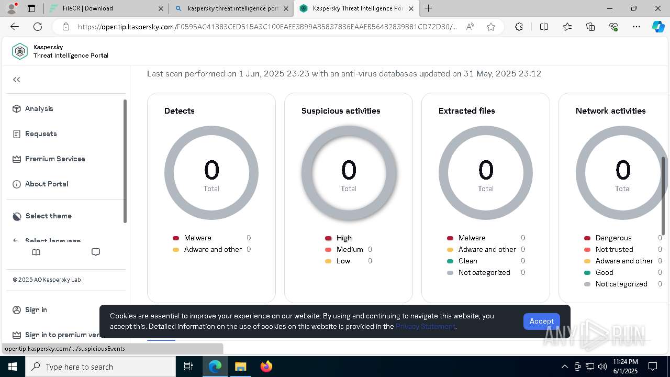
Task: Click the About Portal info icon
Action: [x=17, y=184]
